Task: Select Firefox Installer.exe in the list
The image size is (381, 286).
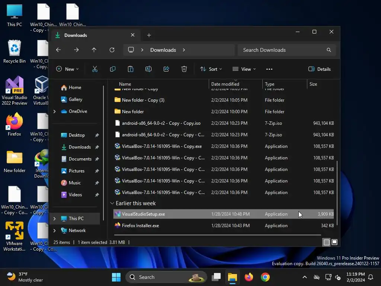Action: coord(224,226)
